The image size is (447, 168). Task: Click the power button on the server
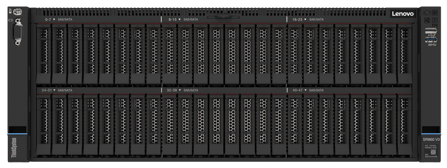tap(427, 13)
